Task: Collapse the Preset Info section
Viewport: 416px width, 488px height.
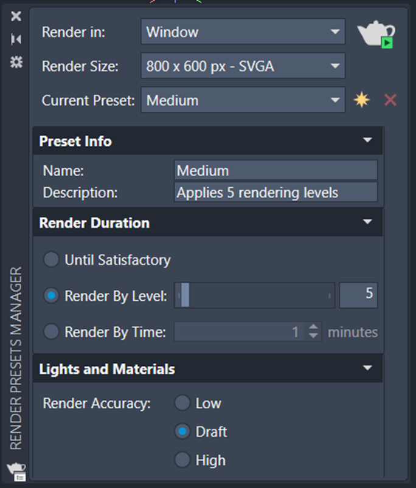Action: point(367,140)
